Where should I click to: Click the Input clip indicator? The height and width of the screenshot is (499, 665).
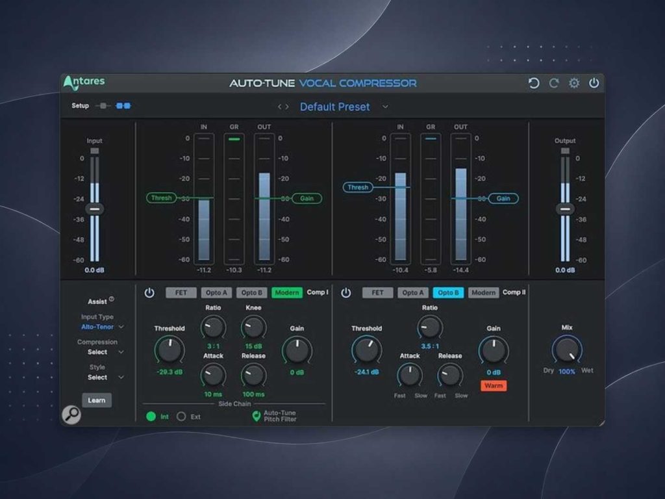95,151
